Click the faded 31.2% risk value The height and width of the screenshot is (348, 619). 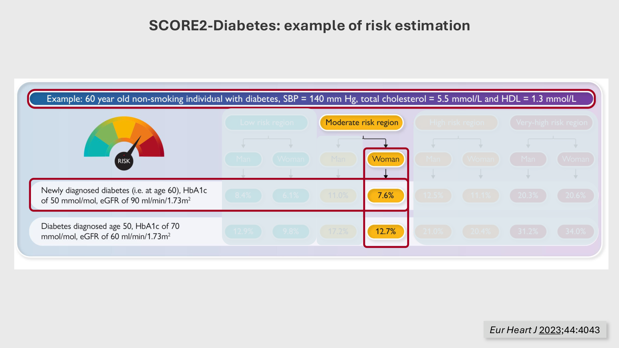(x=528, y=231)
